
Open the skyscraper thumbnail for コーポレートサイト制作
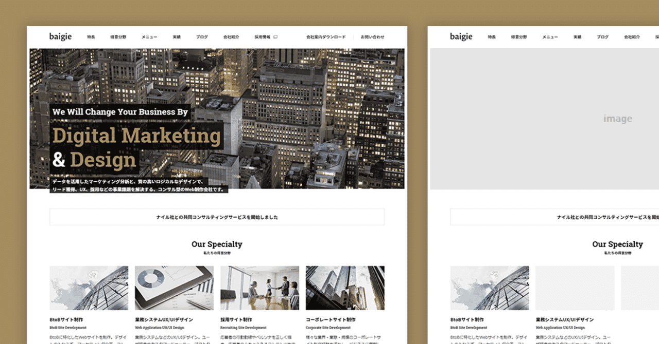(345, 288)
